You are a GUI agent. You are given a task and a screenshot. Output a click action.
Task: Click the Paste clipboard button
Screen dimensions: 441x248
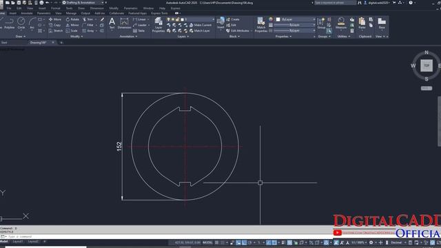point(362,23)
